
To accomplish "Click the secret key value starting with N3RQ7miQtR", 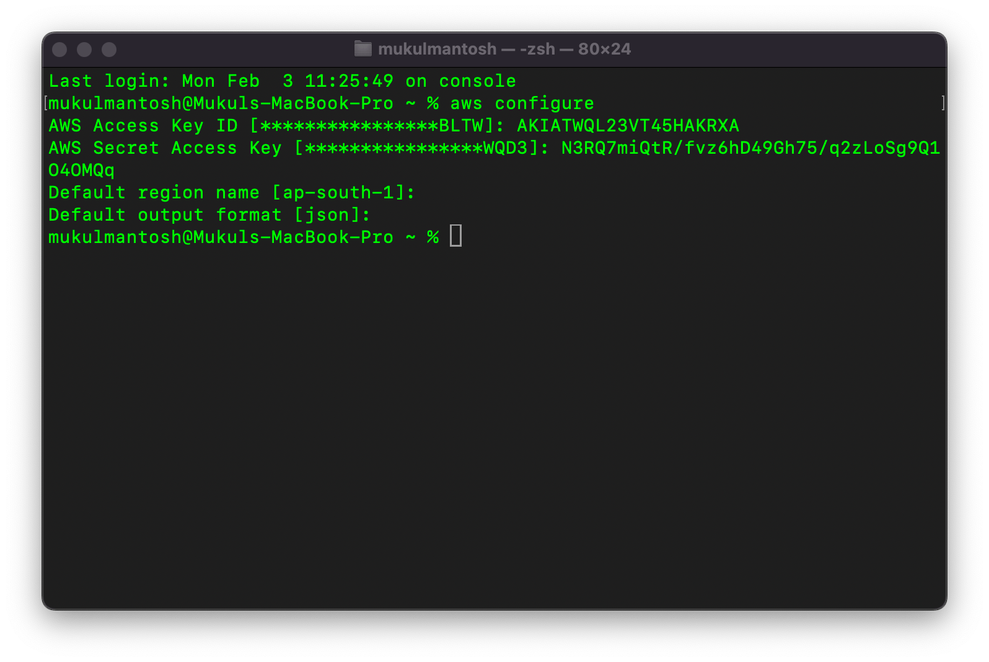I will (750, 148).
